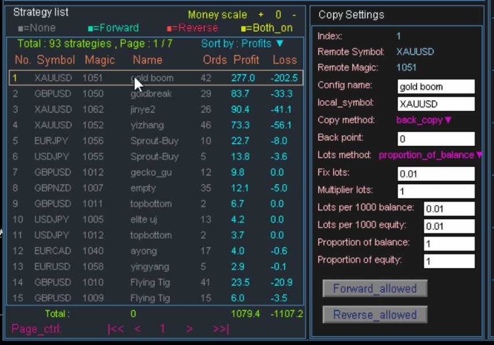
Task: Click current page number 1 in Page_ctrl
Action: (x=162, y=329)
